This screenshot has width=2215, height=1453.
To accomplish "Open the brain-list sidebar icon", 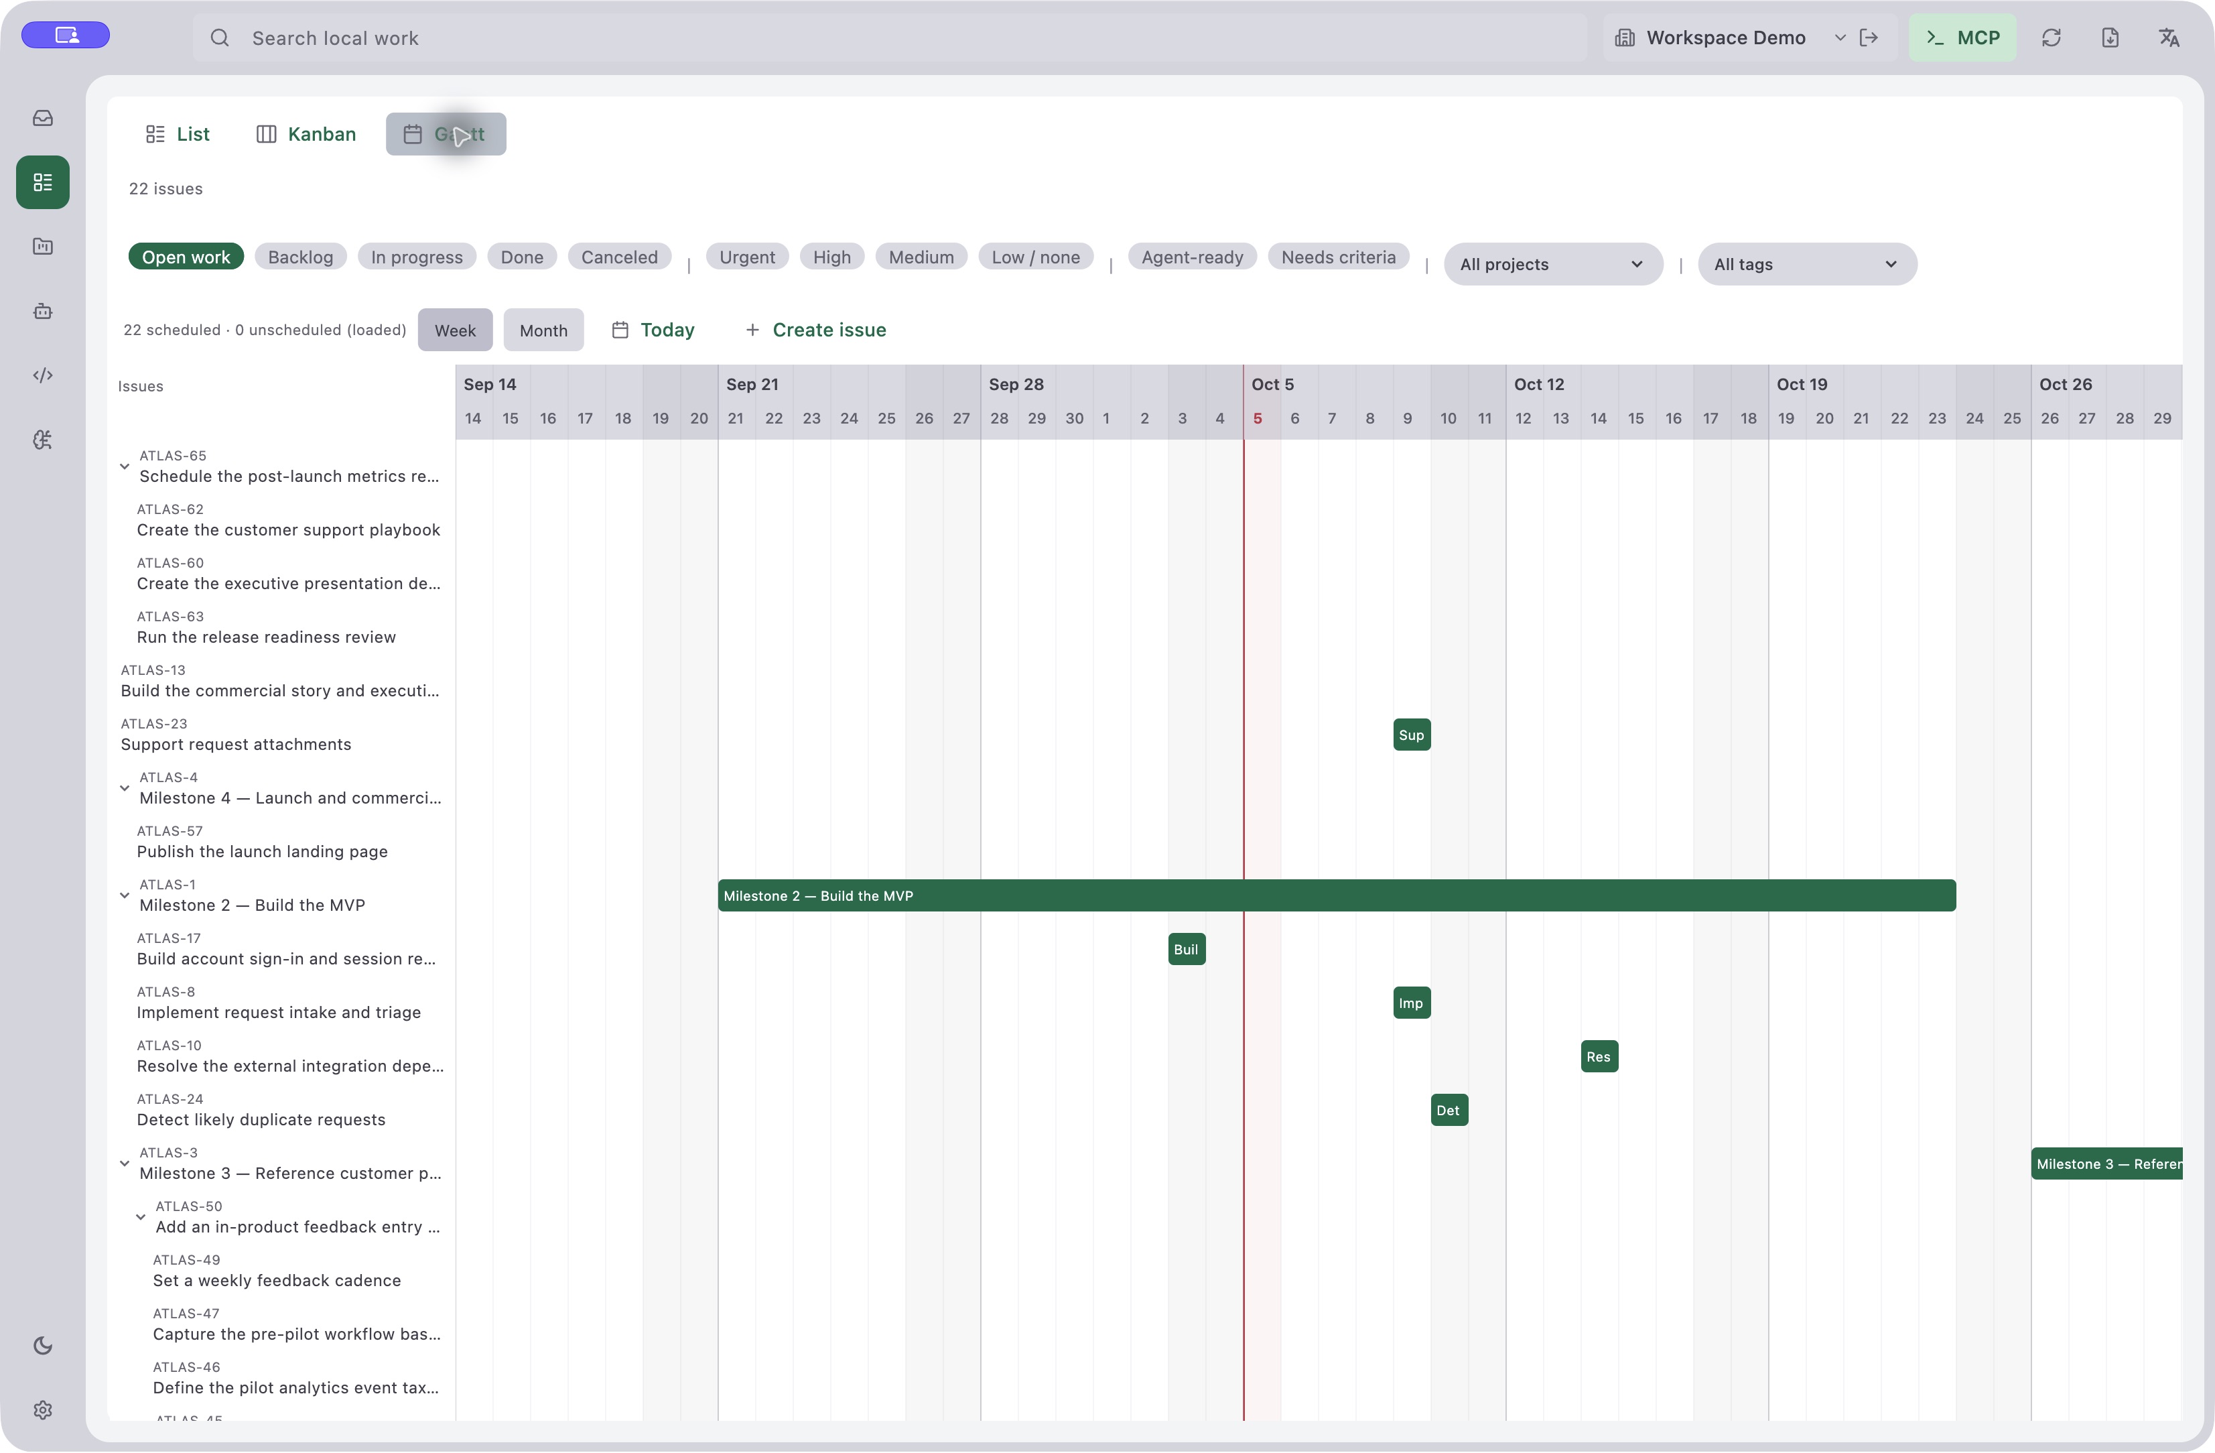I will click(x=43, y=440).
